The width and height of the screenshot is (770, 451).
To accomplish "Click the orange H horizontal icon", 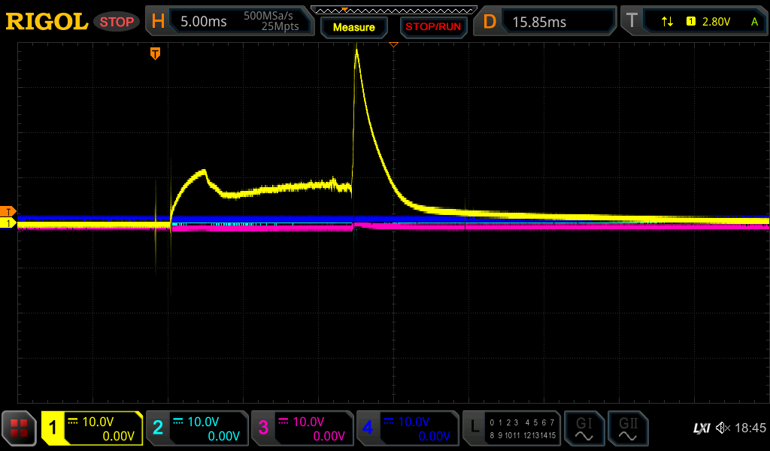I will (x=158, y=22).
